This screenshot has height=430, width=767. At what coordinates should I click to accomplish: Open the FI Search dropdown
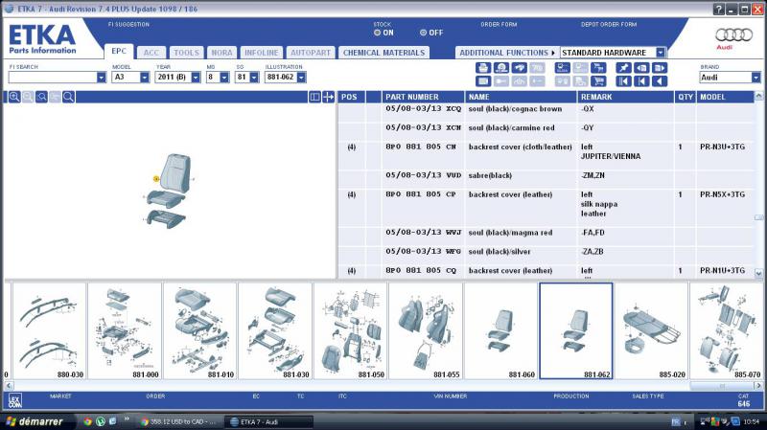coord(102,78)
